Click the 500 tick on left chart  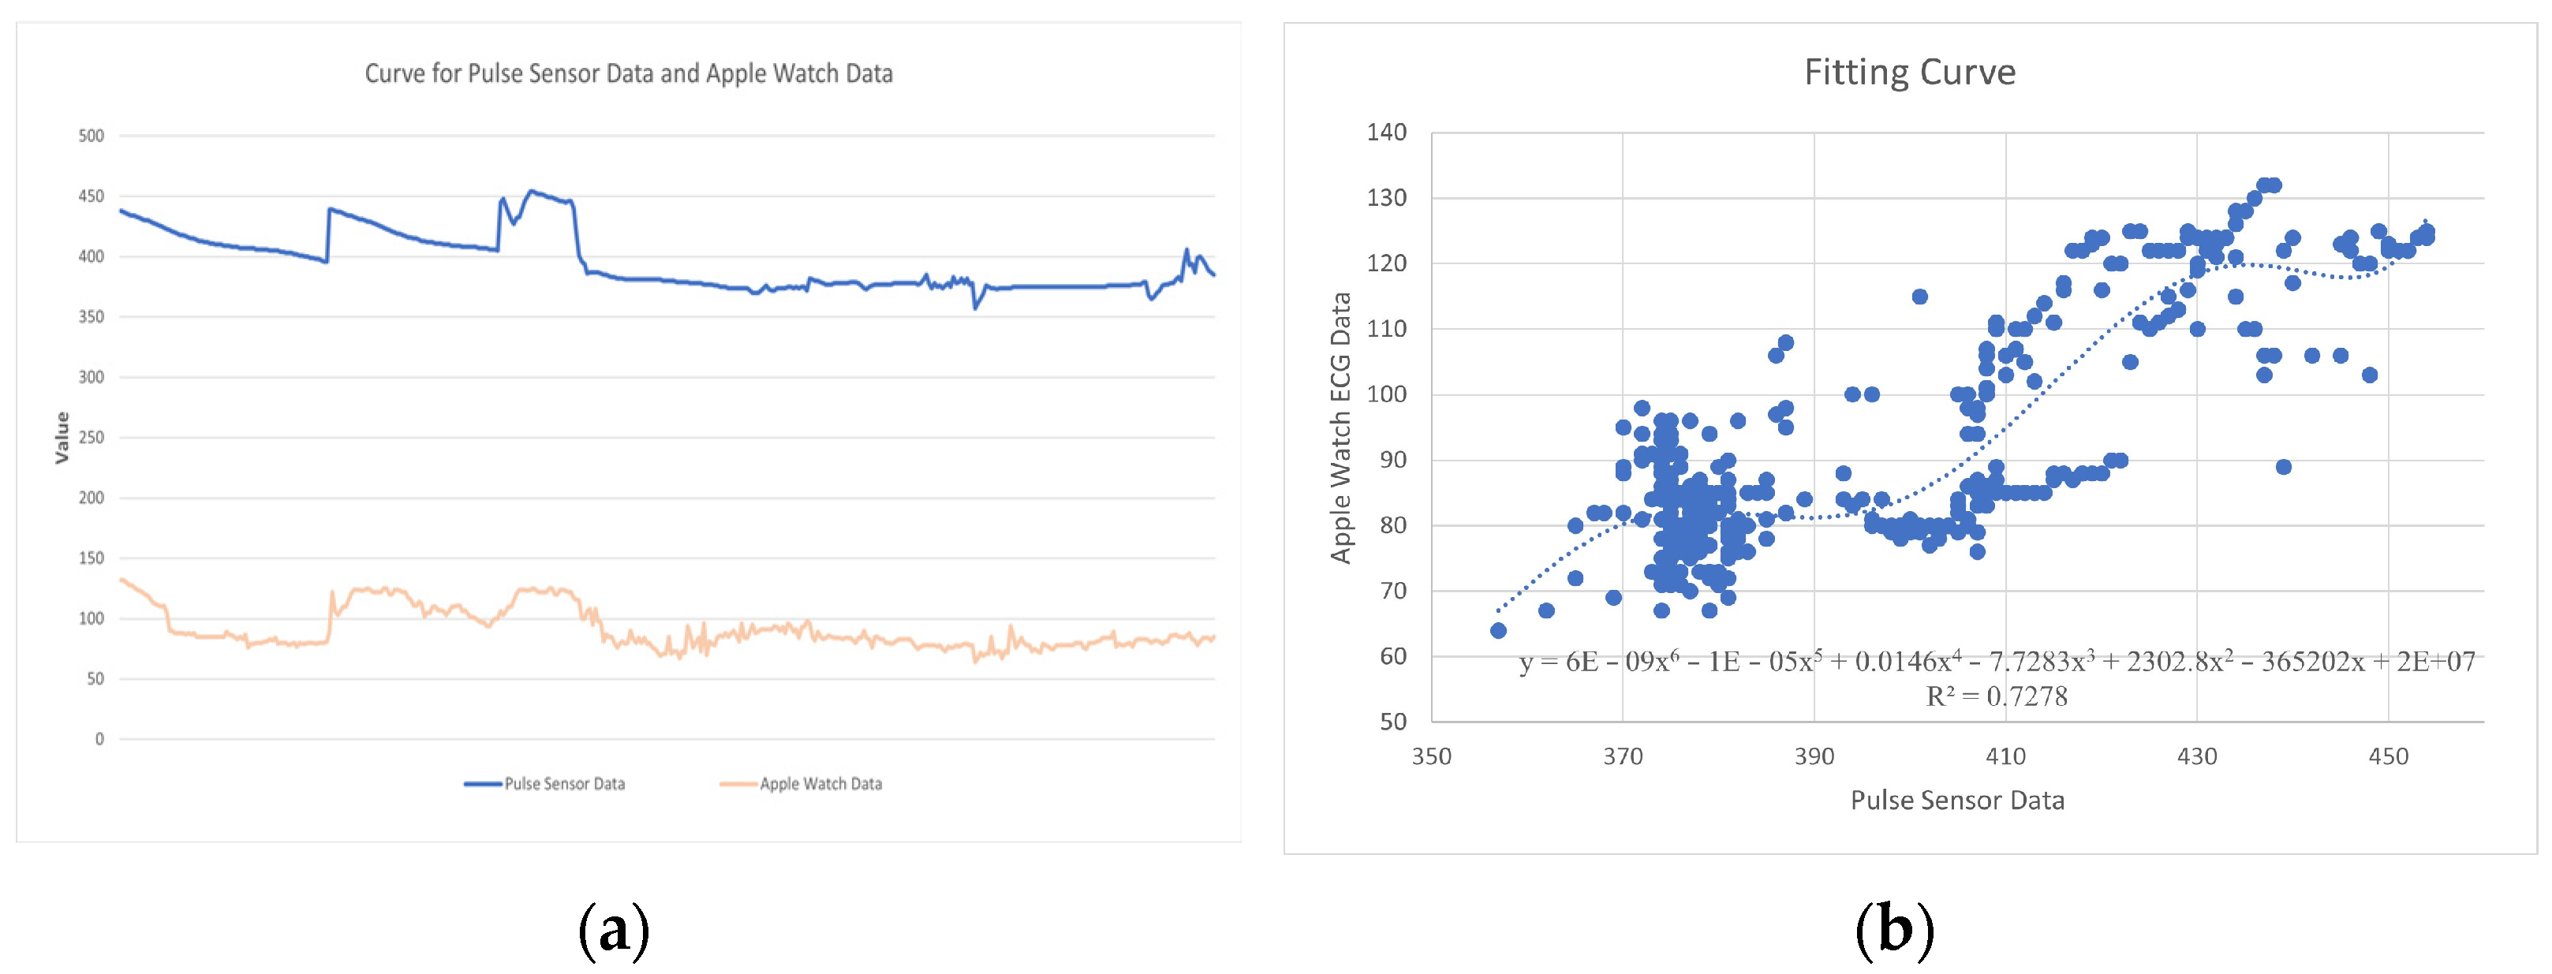[x=92, y=136]
